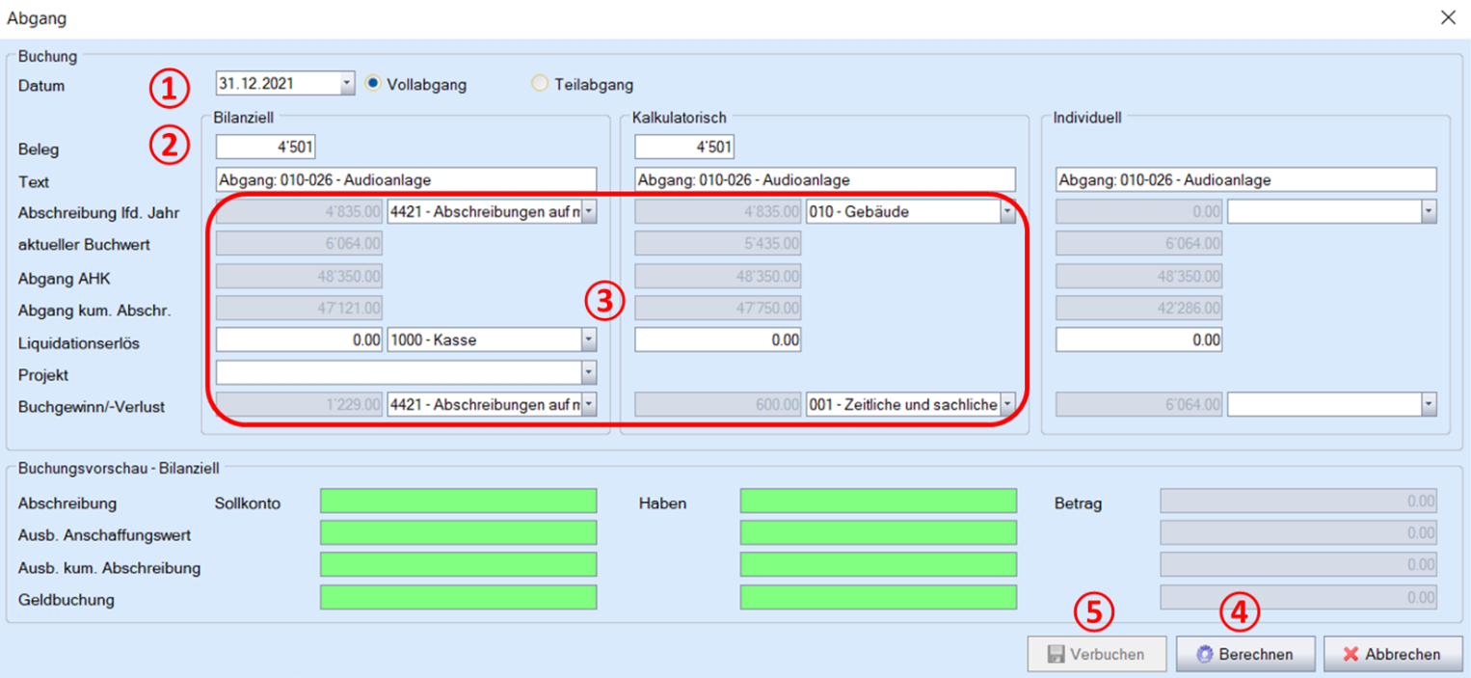Screen dimensions: 1471x678
Task: Click the Individuell Text input field
Action: click(1246, 179)
